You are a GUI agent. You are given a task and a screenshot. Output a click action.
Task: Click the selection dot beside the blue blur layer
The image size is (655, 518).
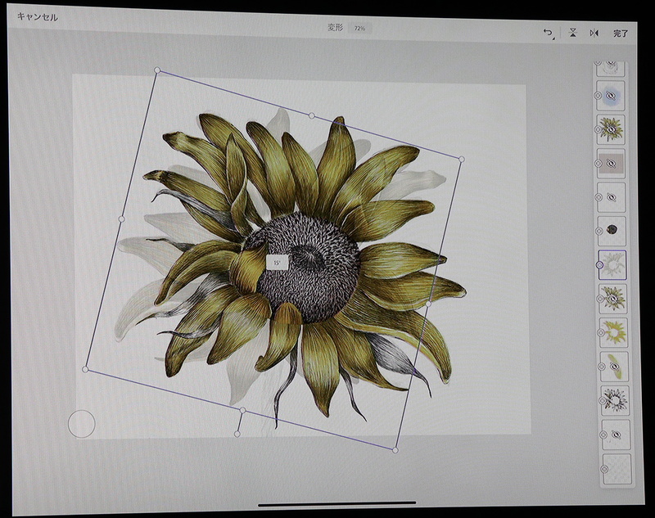[x=598, y=96]
